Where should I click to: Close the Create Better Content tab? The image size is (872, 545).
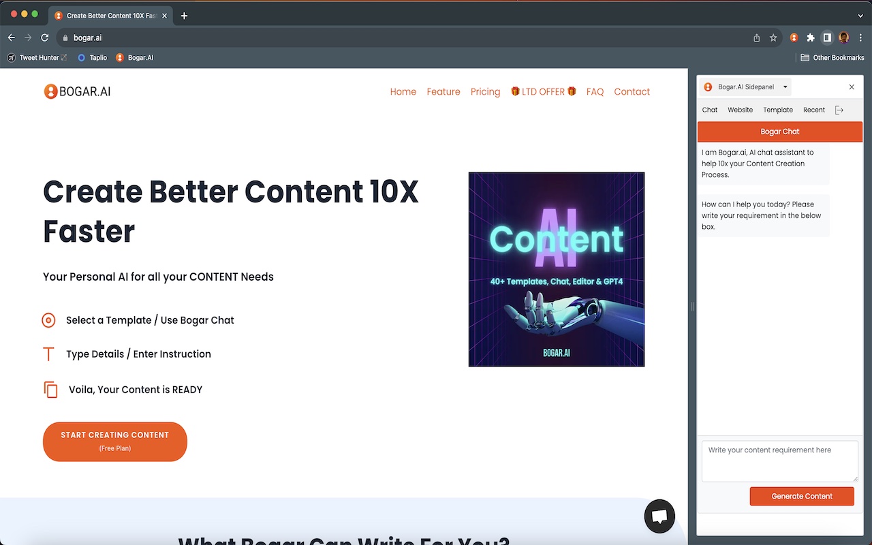[x=164, y=16]
